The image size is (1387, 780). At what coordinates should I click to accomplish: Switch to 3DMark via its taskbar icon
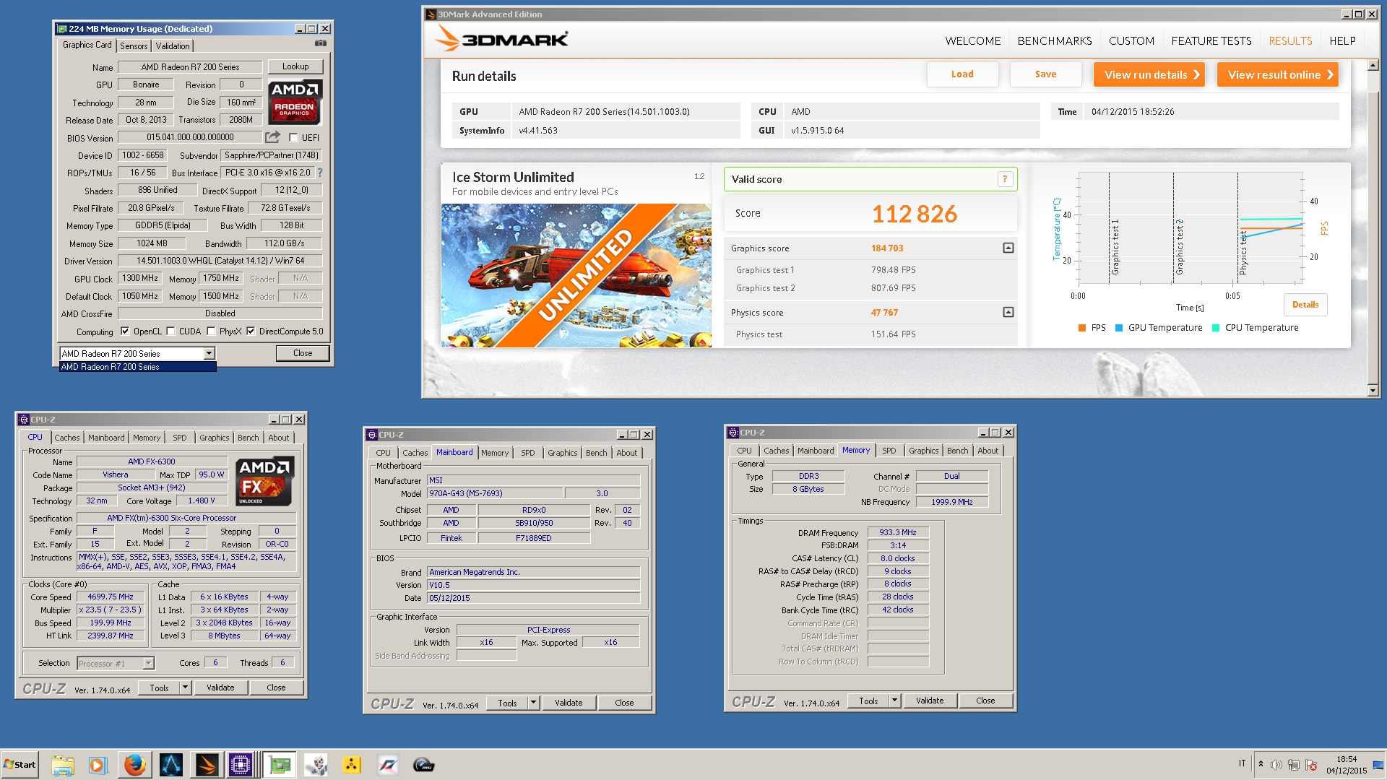click(x=206, y=765)
